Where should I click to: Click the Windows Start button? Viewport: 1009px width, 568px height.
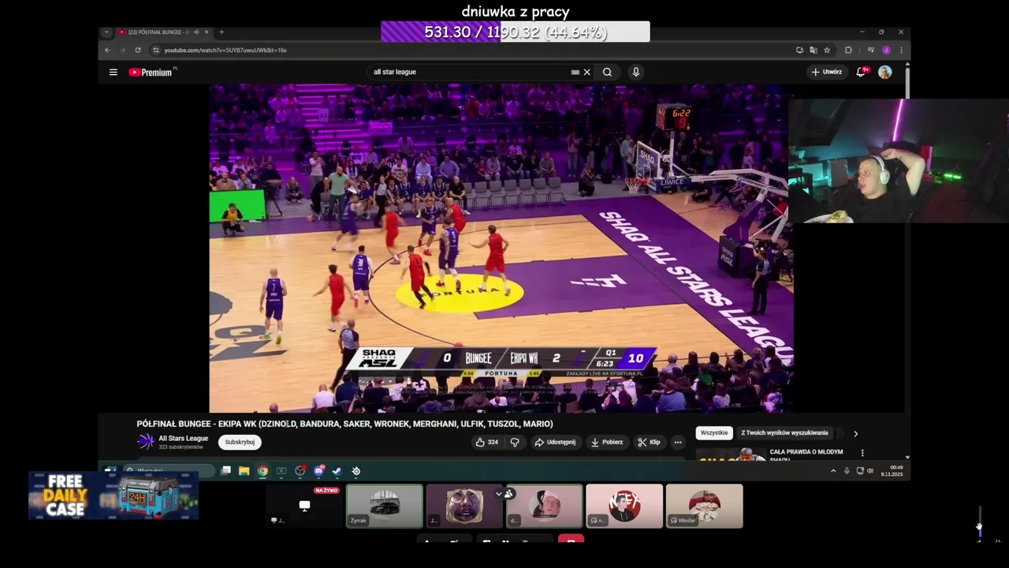pos(110,471)
